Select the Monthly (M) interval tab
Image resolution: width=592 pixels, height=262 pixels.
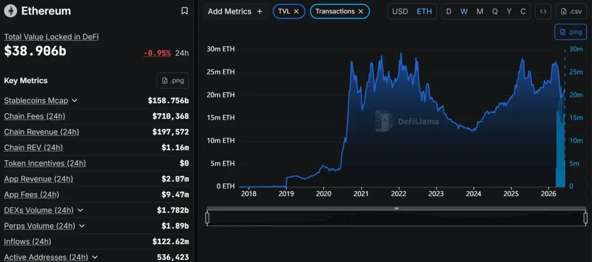tap(480, 11)
